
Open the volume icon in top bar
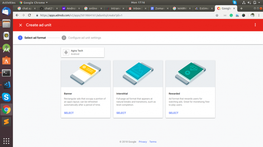click(249, 2)
